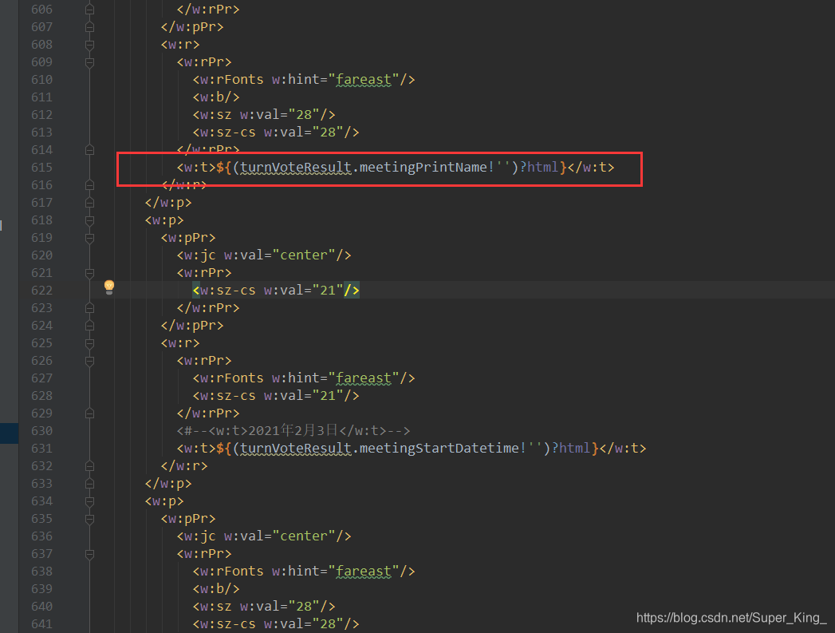The width and height of the screenshot is (835, 633).
Task: Toggle fold marker at line 614
Action: 89,150
